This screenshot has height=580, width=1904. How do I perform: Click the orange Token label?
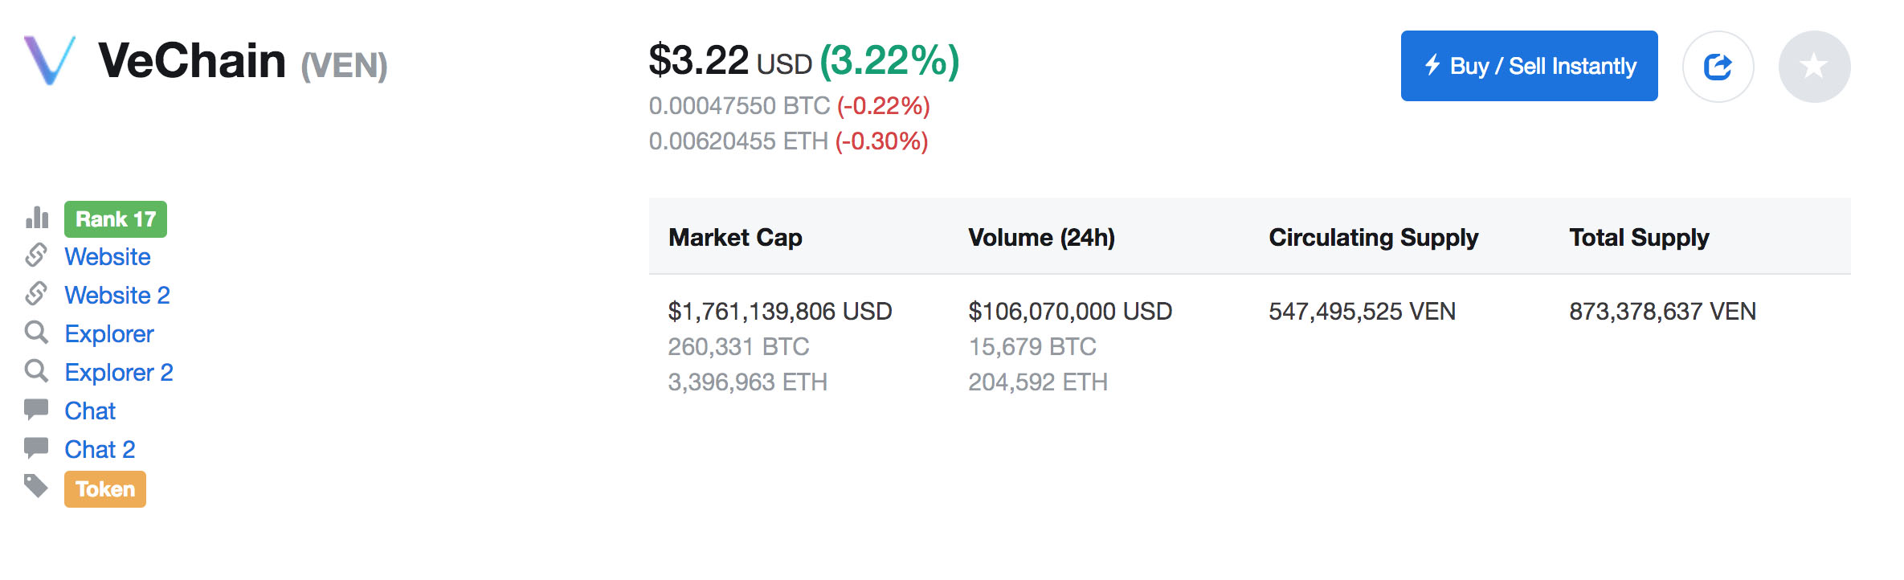pyautogui.click(x=105, y=489)
